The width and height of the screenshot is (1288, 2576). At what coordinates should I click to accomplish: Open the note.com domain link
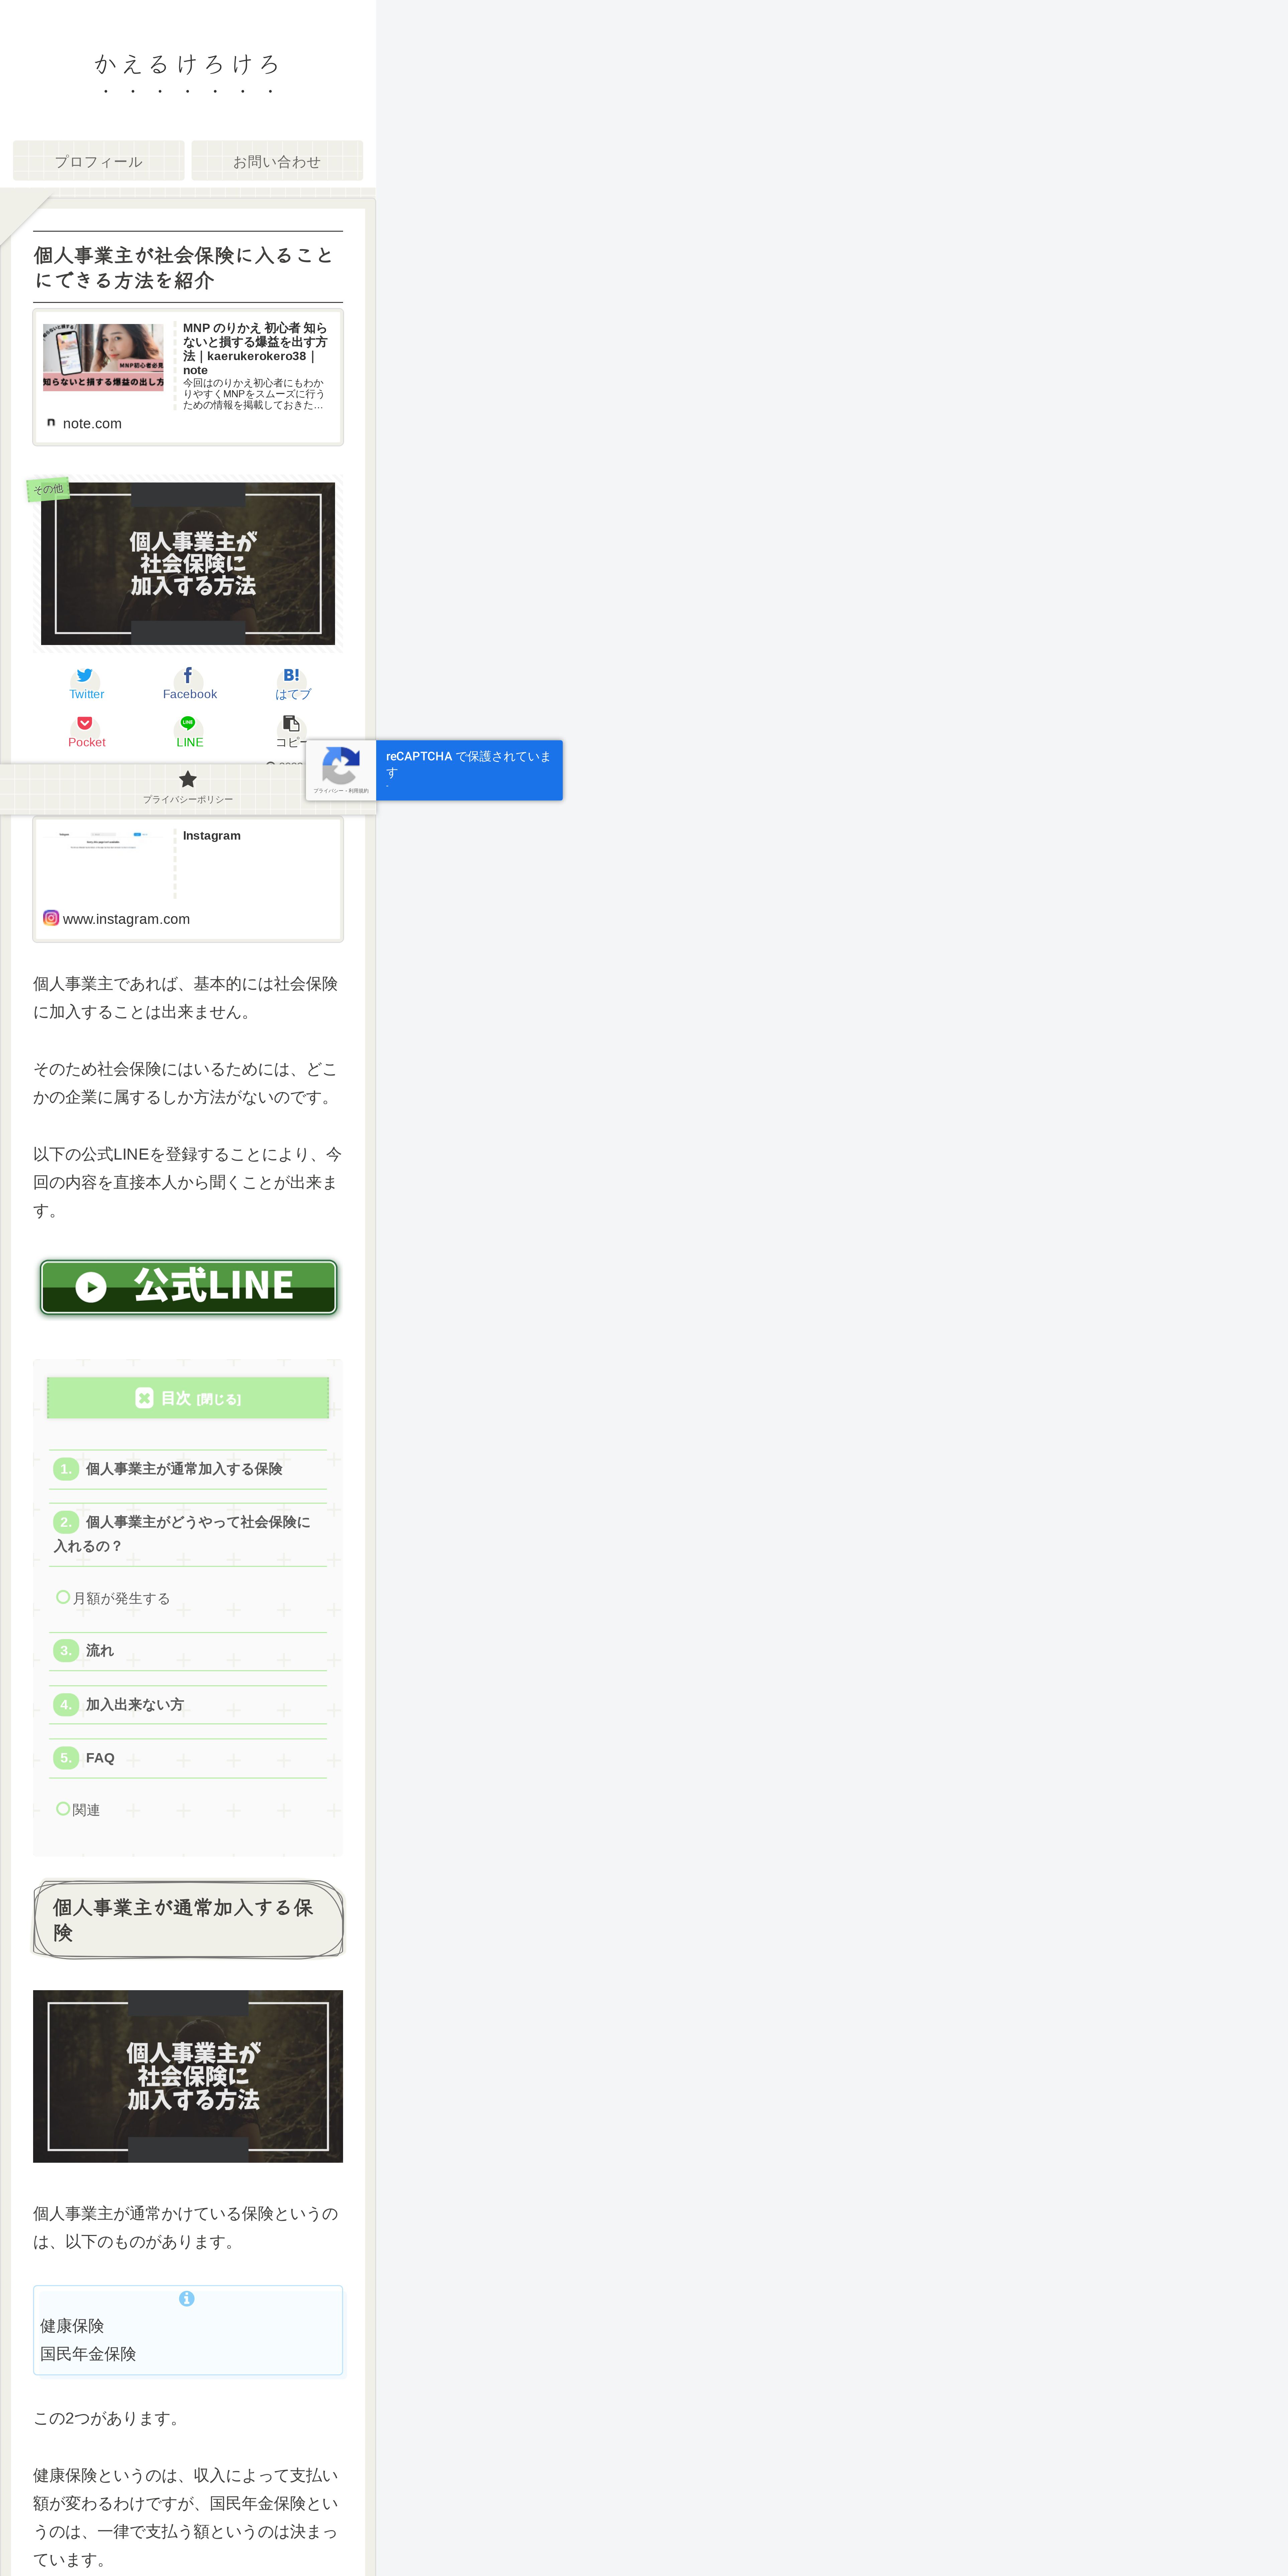(x=92, y=424)
